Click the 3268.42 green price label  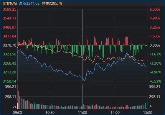click(x=9, y=63)
